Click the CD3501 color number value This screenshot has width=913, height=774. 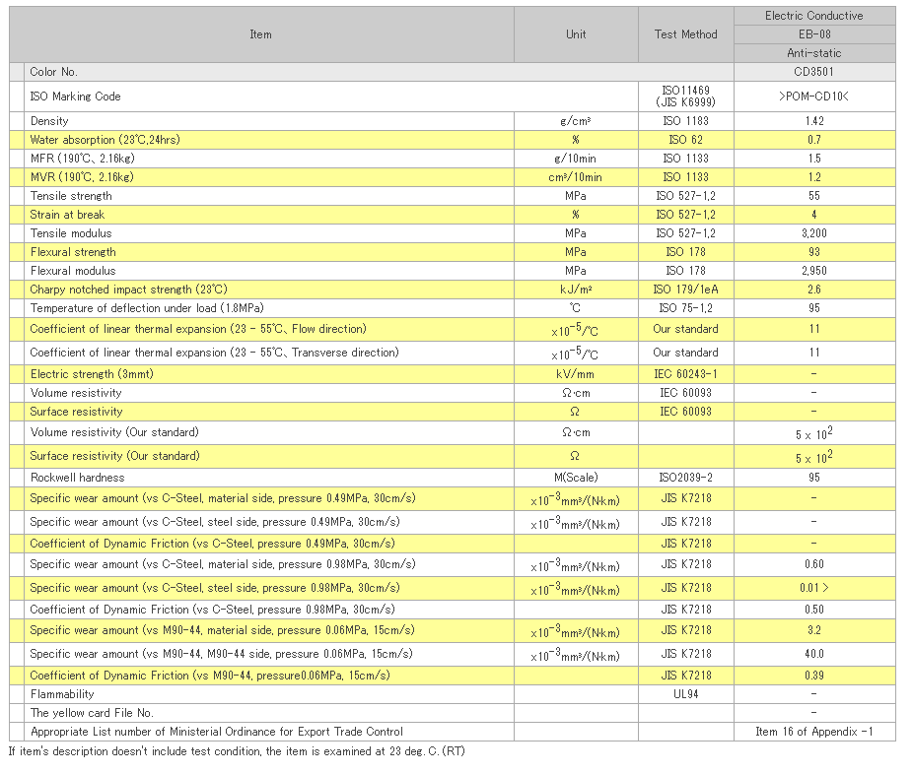pyautogui.click(x=813, y=72)
